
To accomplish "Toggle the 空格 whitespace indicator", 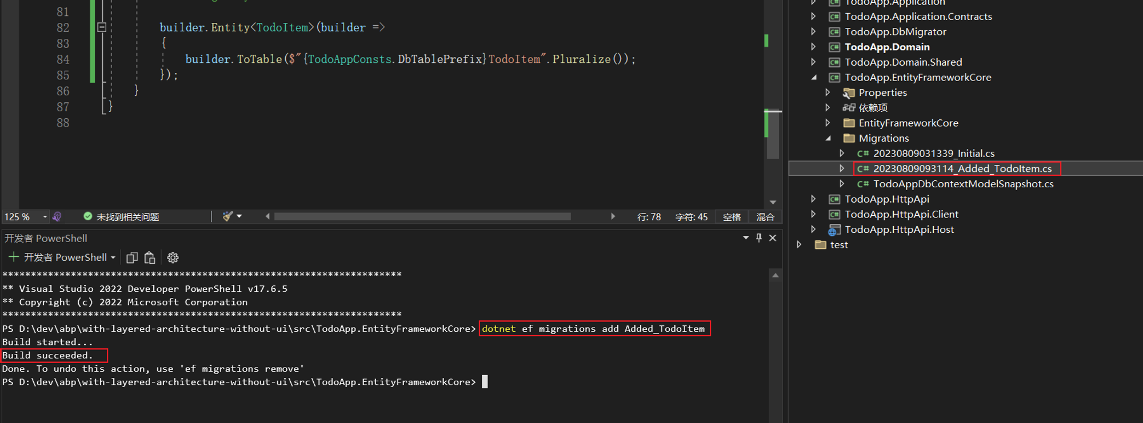I will coord(732,217).
